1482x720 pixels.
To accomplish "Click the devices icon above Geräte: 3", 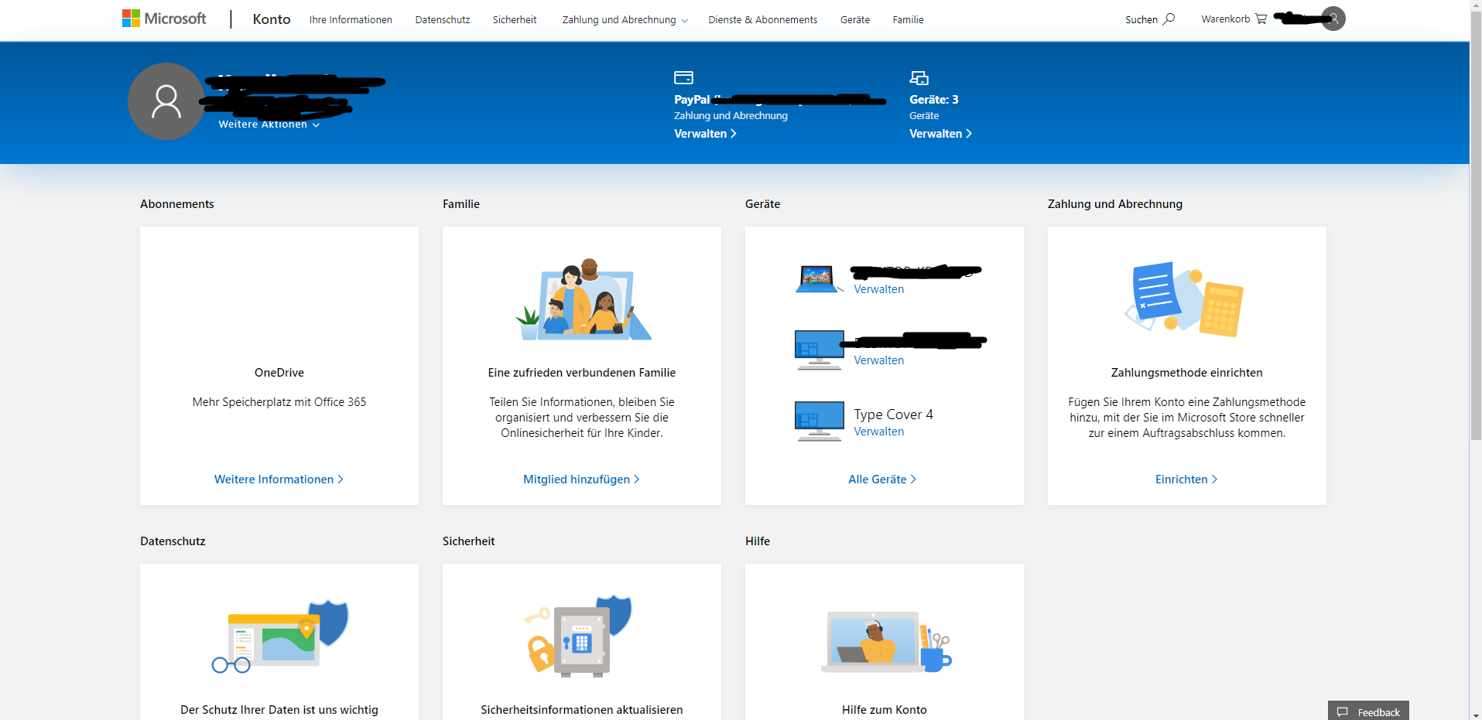I will click(x=919, y=77).
